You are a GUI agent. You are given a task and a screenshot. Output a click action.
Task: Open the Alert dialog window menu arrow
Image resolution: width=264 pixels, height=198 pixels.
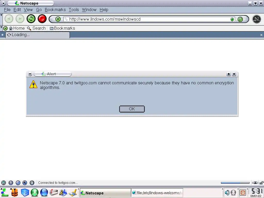tap(30, 74)
